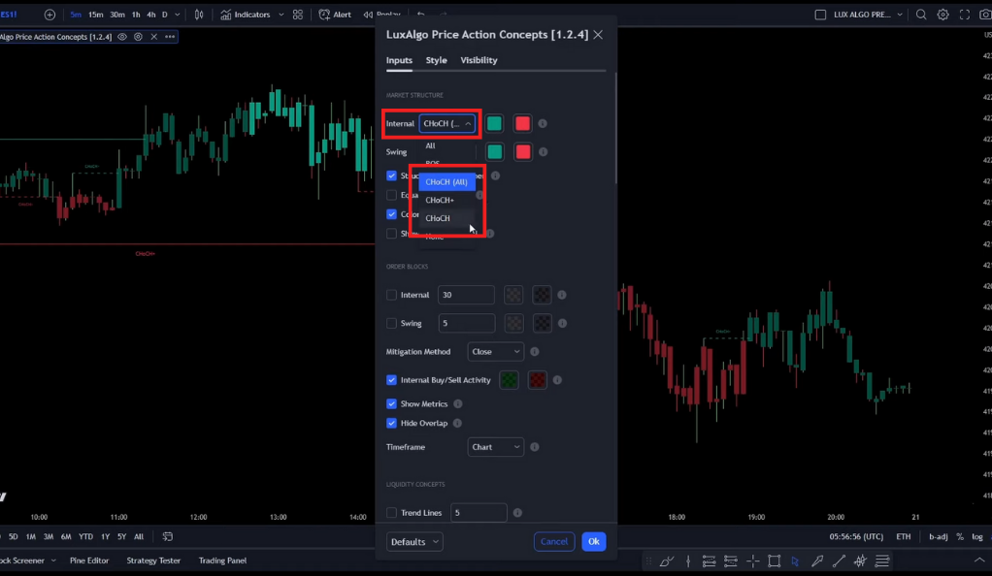Show info for Swing order blocks
This screenshot has height=576, width=992.
pos(562,323)
